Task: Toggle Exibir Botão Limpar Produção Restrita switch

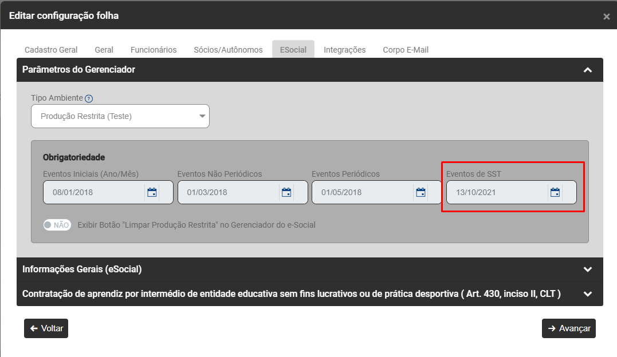Action: 57,225
